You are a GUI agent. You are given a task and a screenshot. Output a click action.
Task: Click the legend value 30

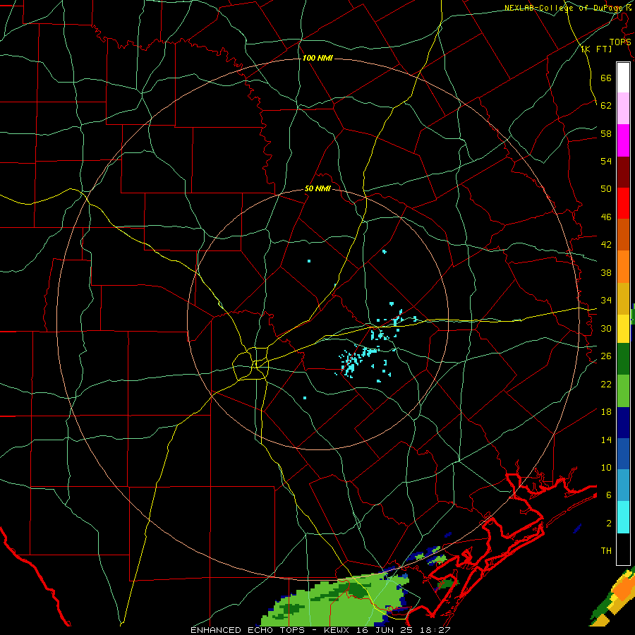pyautogui.click(x=606, y=328)
